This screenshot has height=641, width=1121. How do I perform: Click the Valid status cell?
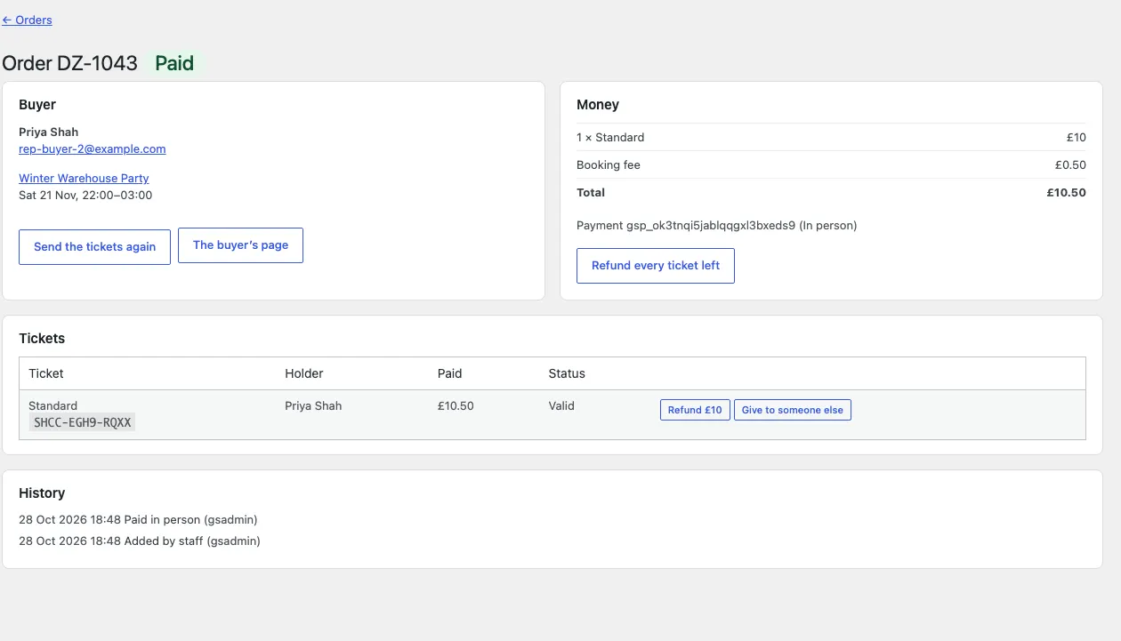[561, 405]
